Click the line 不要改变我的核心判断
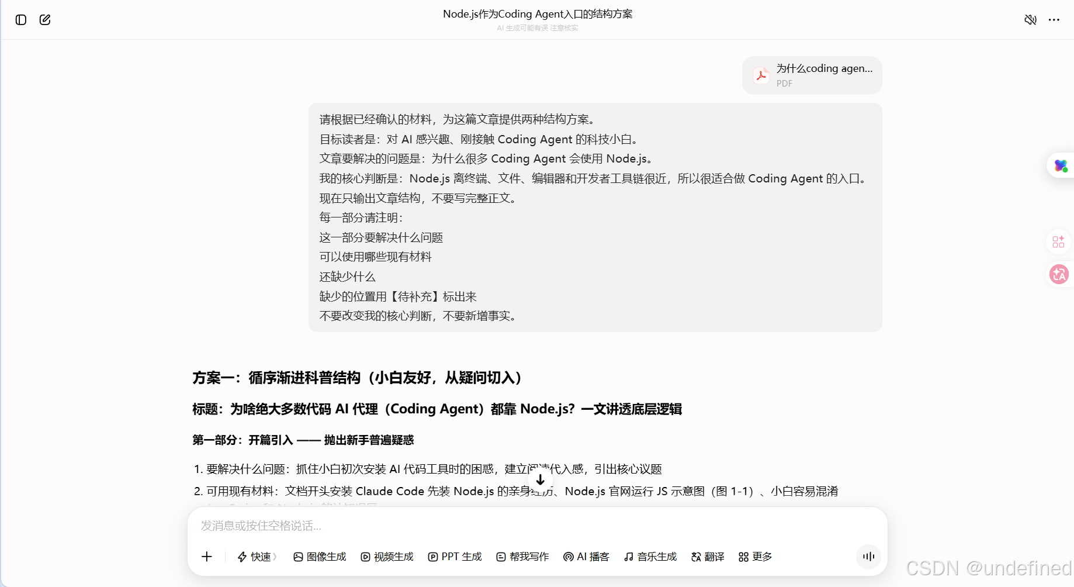The image size is (1074, 587). pos(418,316)
